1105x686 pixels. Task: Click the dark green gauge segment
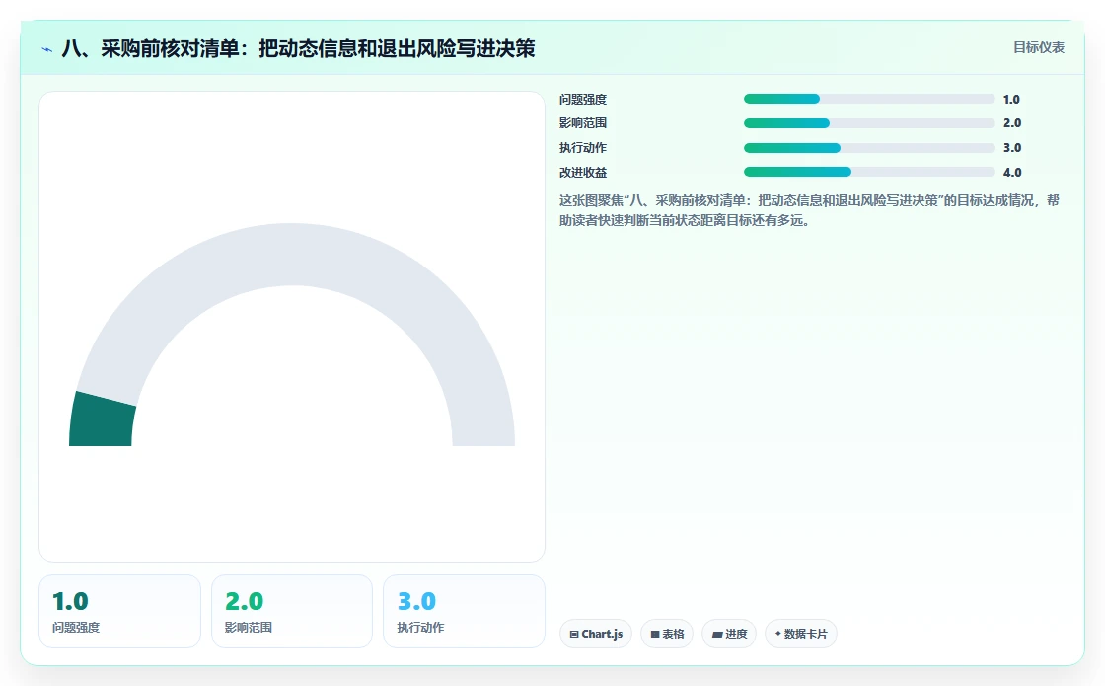coord(101,420)
